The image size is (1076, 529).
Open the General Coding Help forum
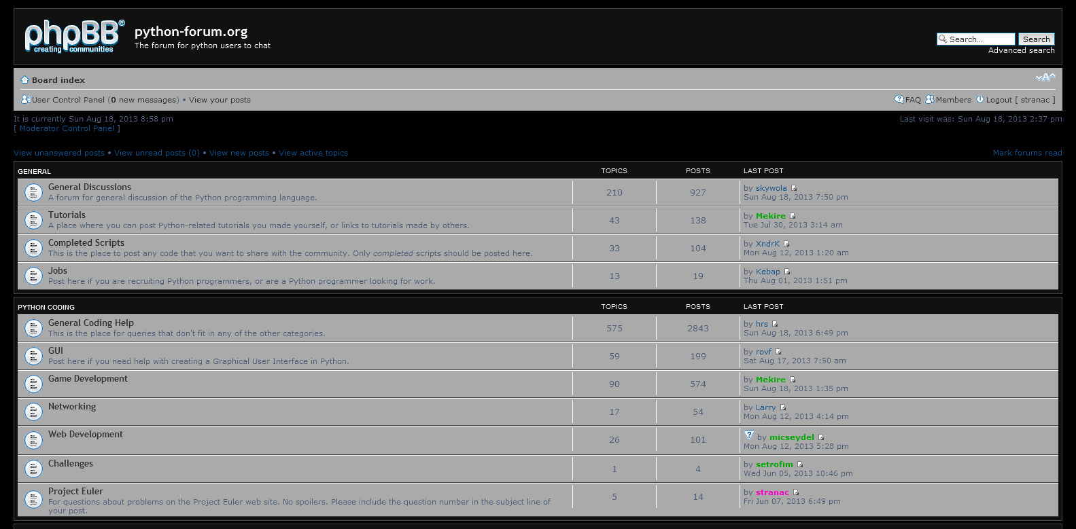tap(91, 323)
